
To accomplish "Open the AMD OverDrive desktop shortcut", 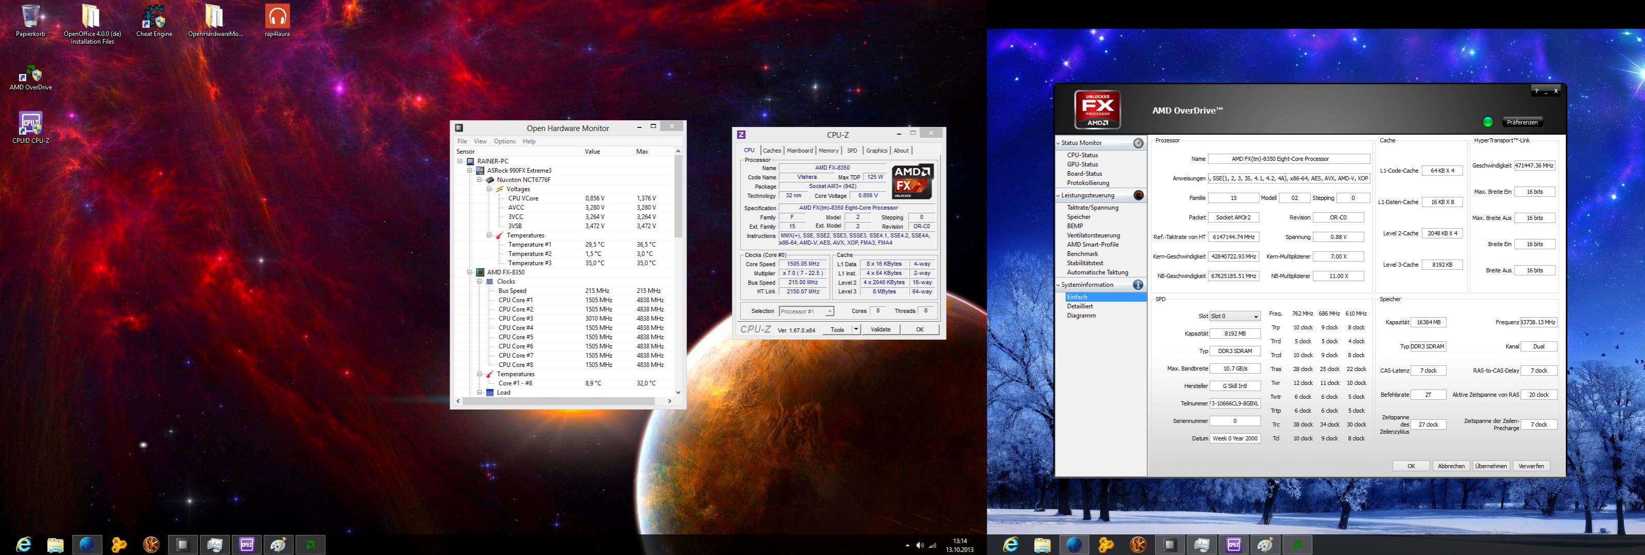I will pos(30,74).
